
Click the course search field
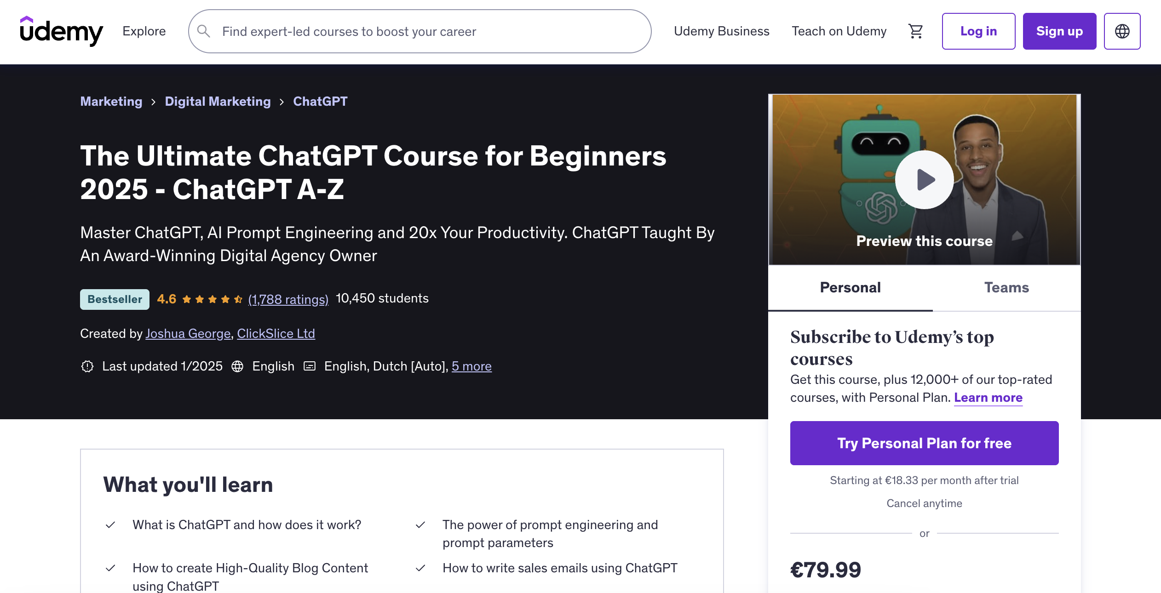414,31
